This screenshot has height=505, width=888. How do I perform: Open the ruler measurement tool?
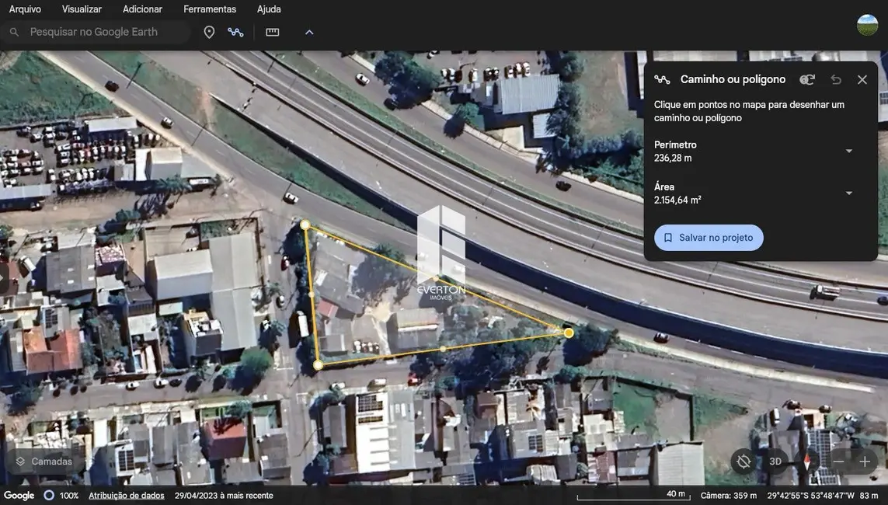tap(272, 32)
